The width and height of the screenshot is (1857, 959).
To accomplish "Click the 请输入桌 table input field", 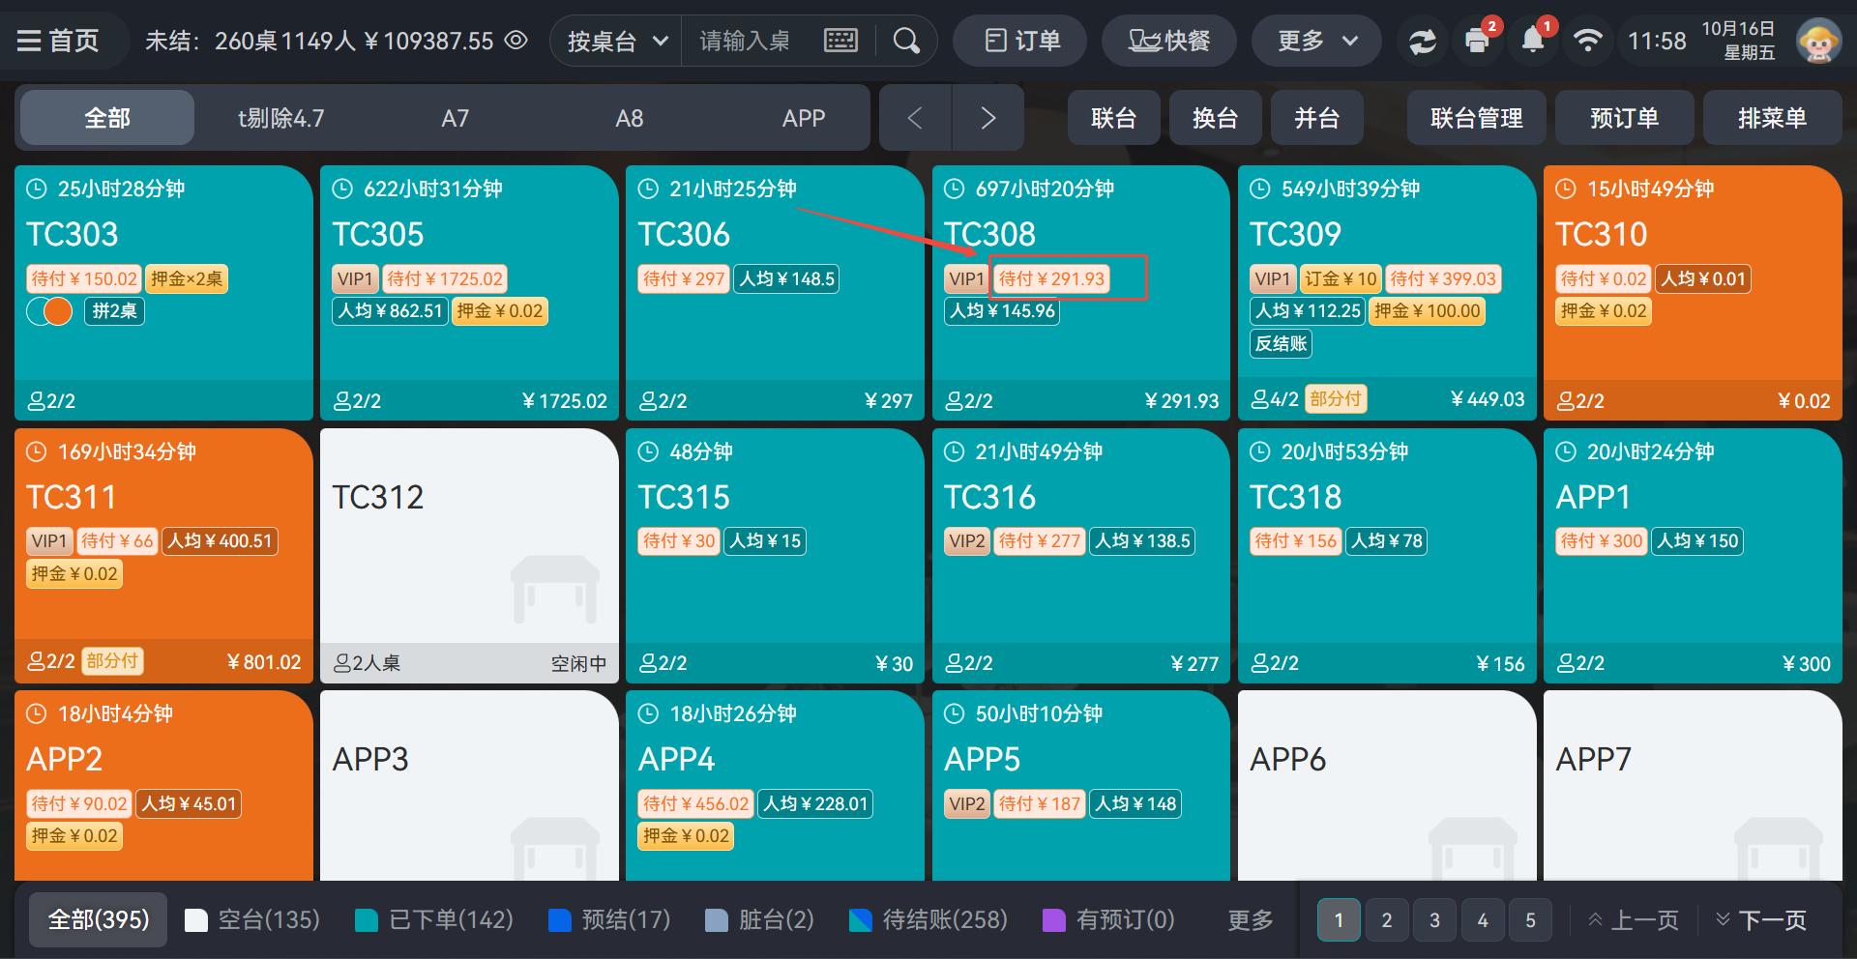I will 746,41.
